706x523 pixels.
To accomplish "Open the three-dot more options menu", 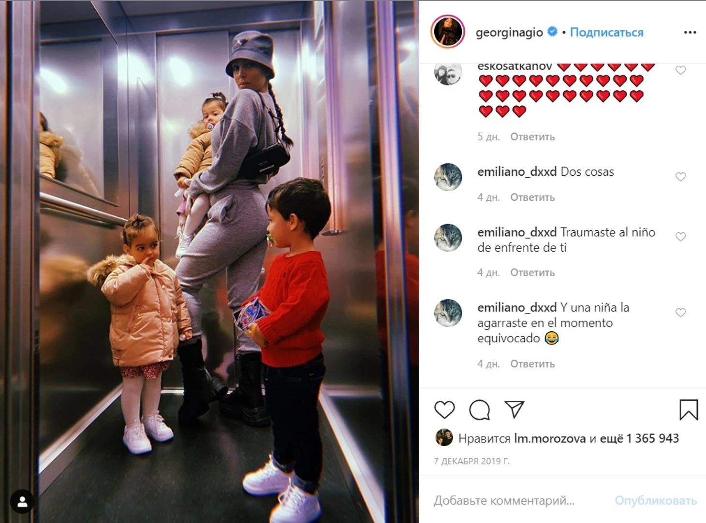I will (690, 32).
